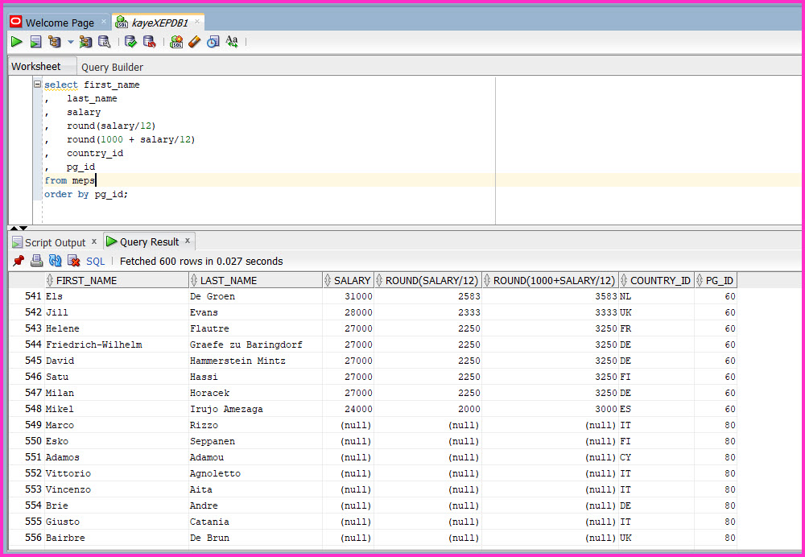The height and width of the screenshot is (557, 805).
Task: Print the query results
Action: click(36, 262)
